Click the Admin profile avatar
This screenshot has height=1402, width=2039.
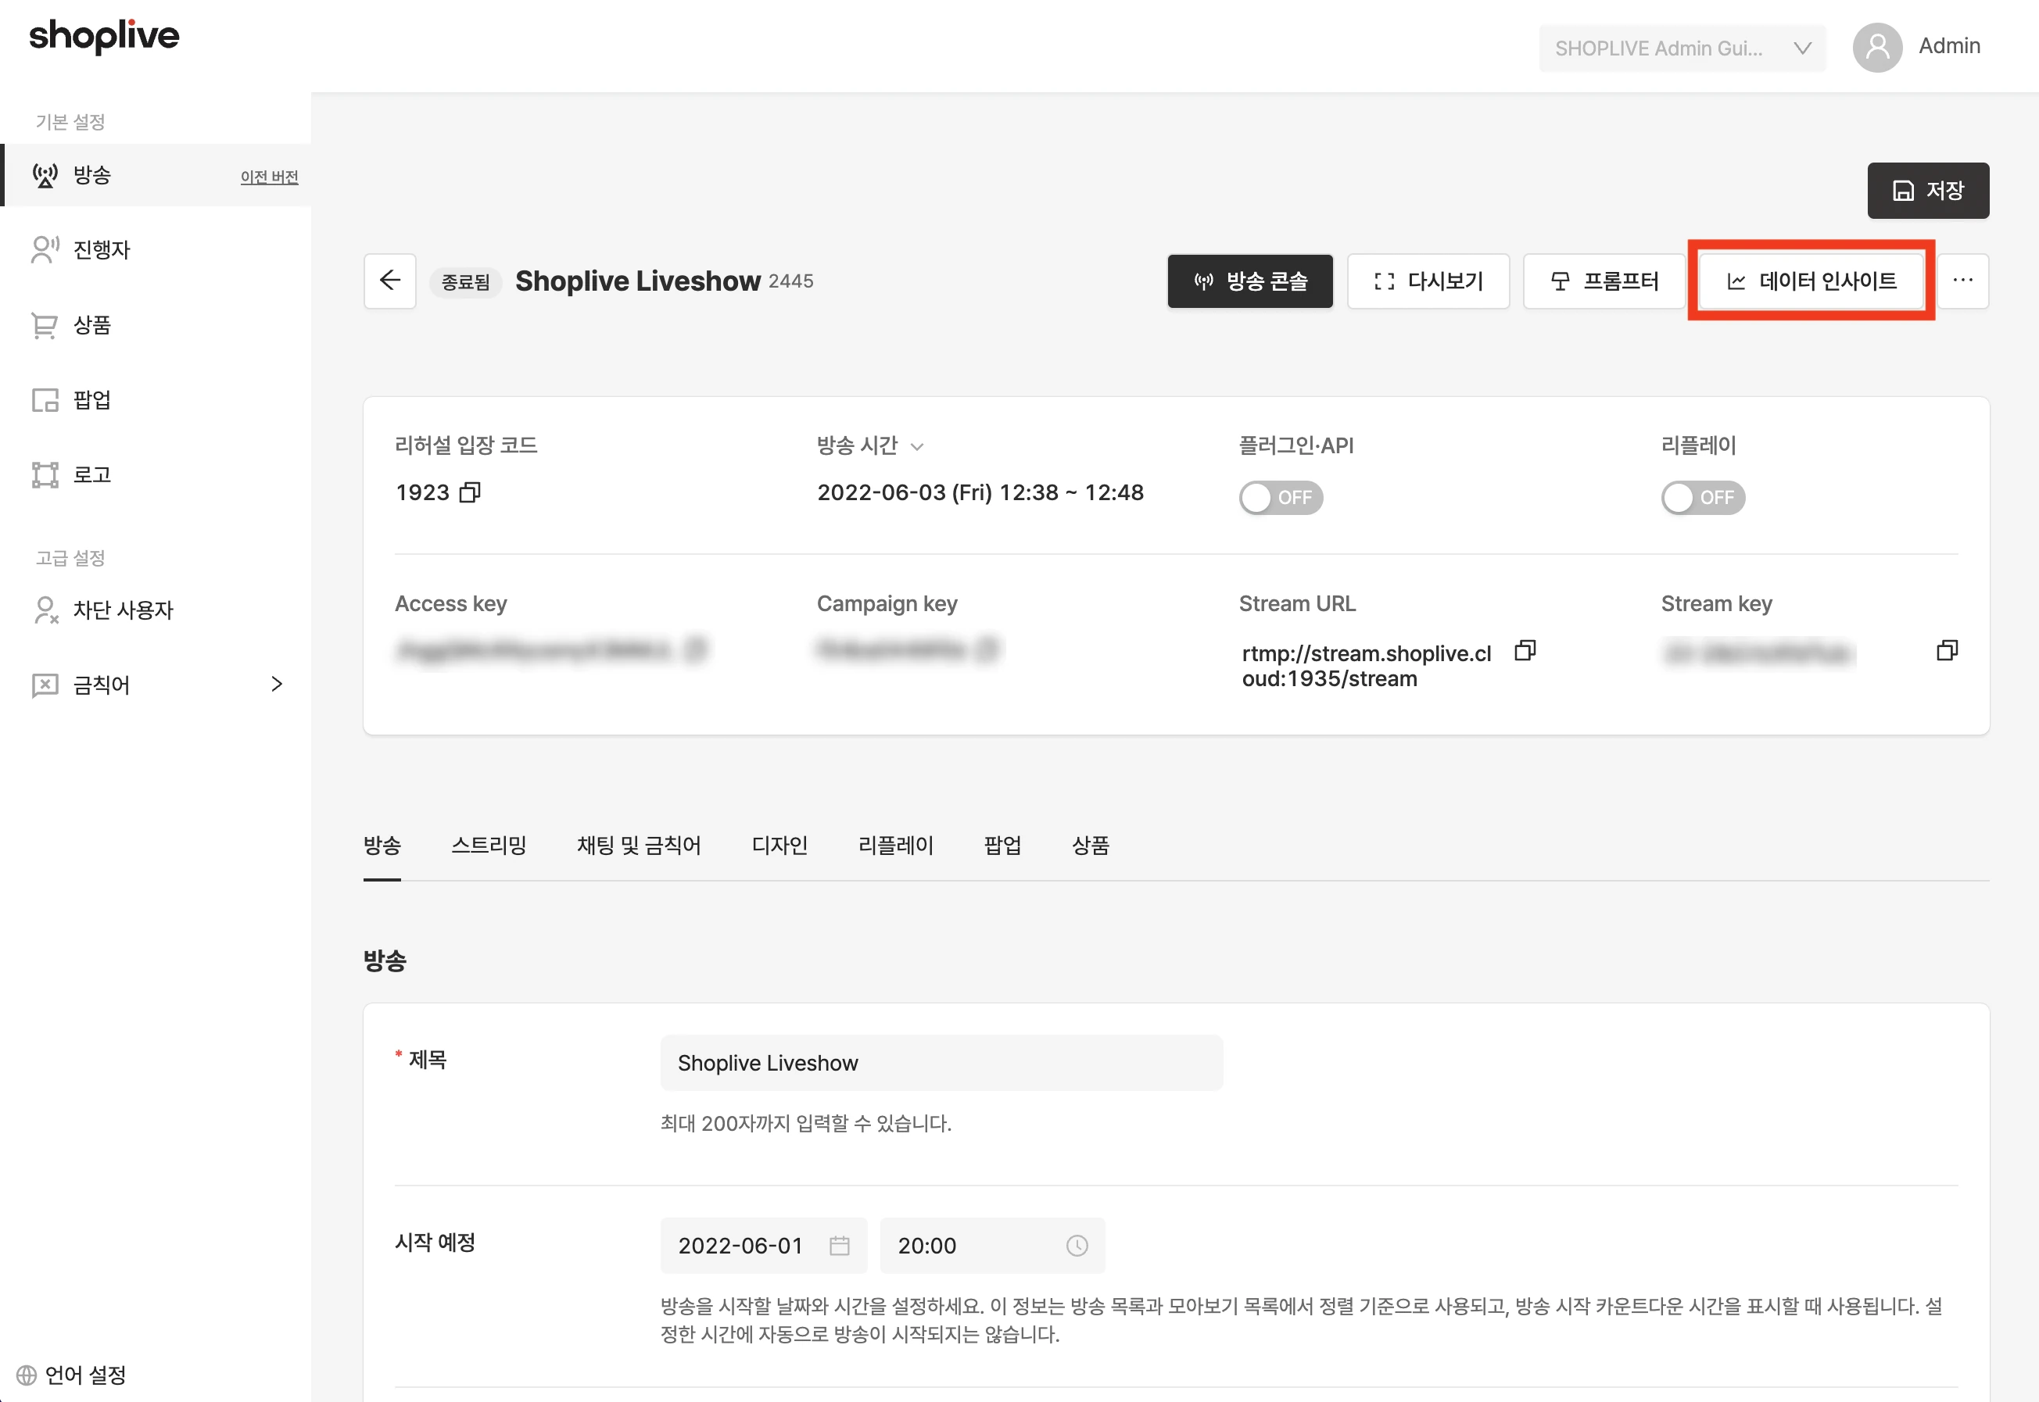[1877, 48]
